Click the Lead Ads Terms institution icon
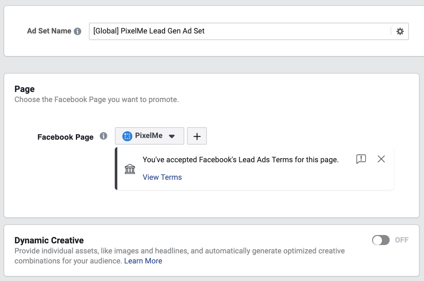 (x=130, y=169)
